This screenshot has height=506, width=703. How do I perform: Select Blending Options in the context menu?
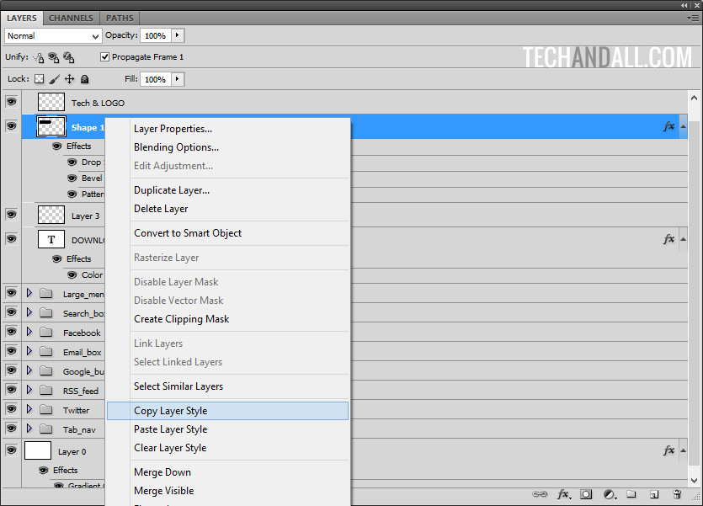(x=177, y=147)
